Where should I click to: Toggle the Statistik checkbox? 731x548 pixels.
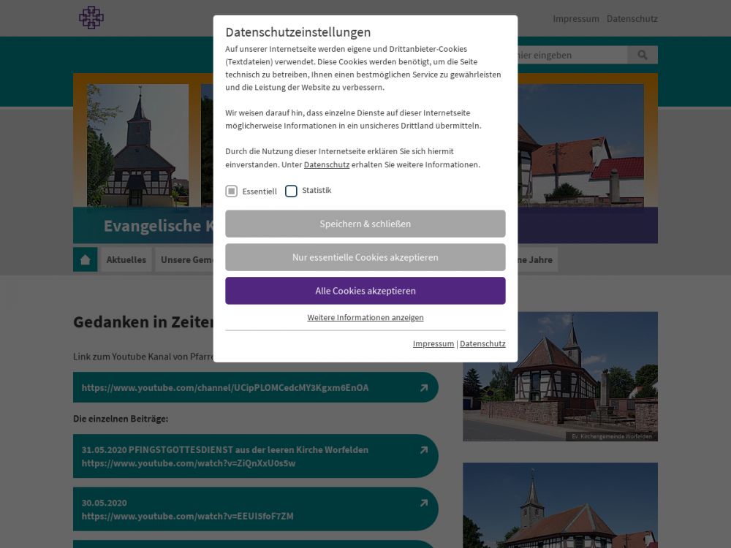tap(291, 191)
